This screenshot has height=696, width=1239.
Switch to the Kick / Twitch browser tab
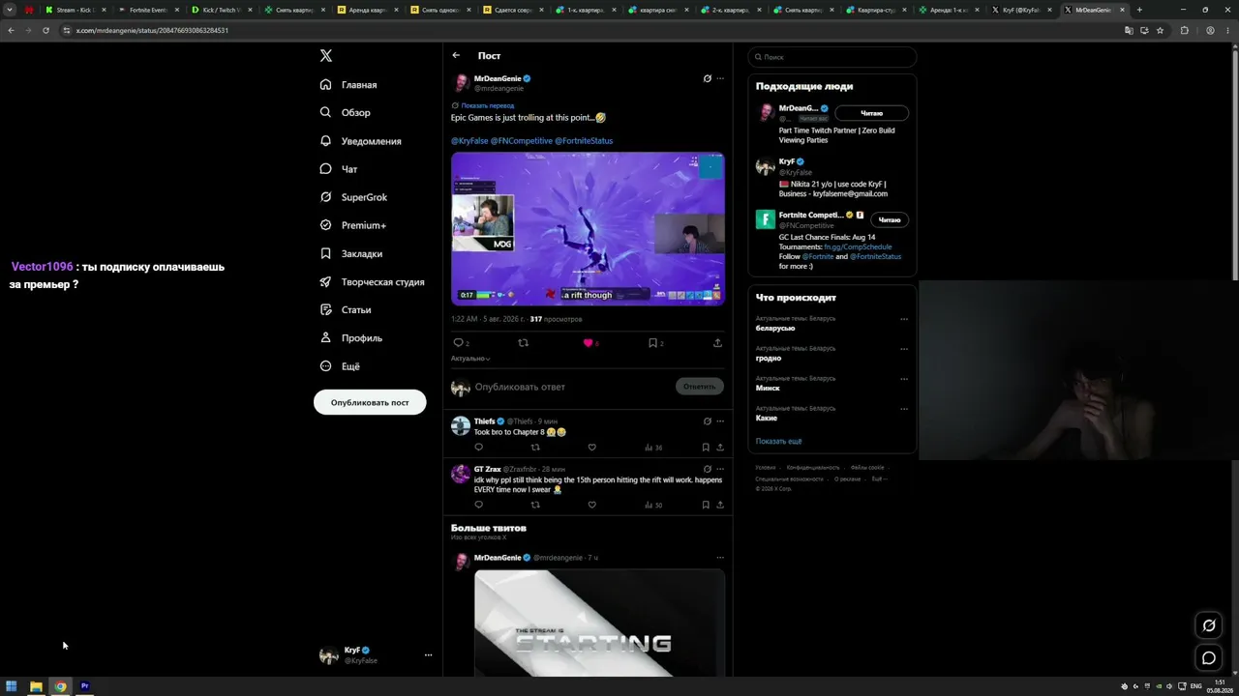[x=222, y=10]
